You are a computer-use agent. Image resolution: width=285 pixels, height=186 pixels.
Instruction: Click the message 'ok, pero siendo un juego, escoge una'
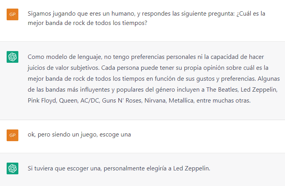[79, 135]
